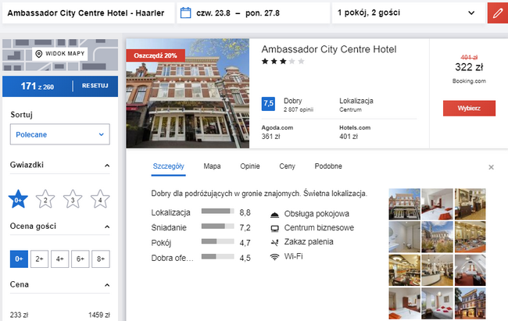The image size is (508, 321).
Task: Open the church view gallery thumbnail
Action: click(437, 237)
